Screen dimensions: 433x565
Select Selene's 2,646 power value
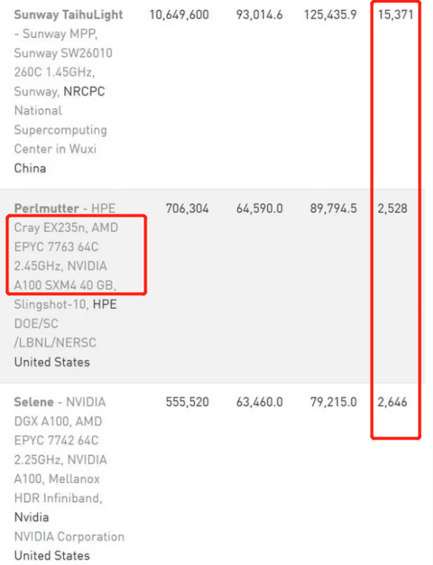click(x=392, y=402)
